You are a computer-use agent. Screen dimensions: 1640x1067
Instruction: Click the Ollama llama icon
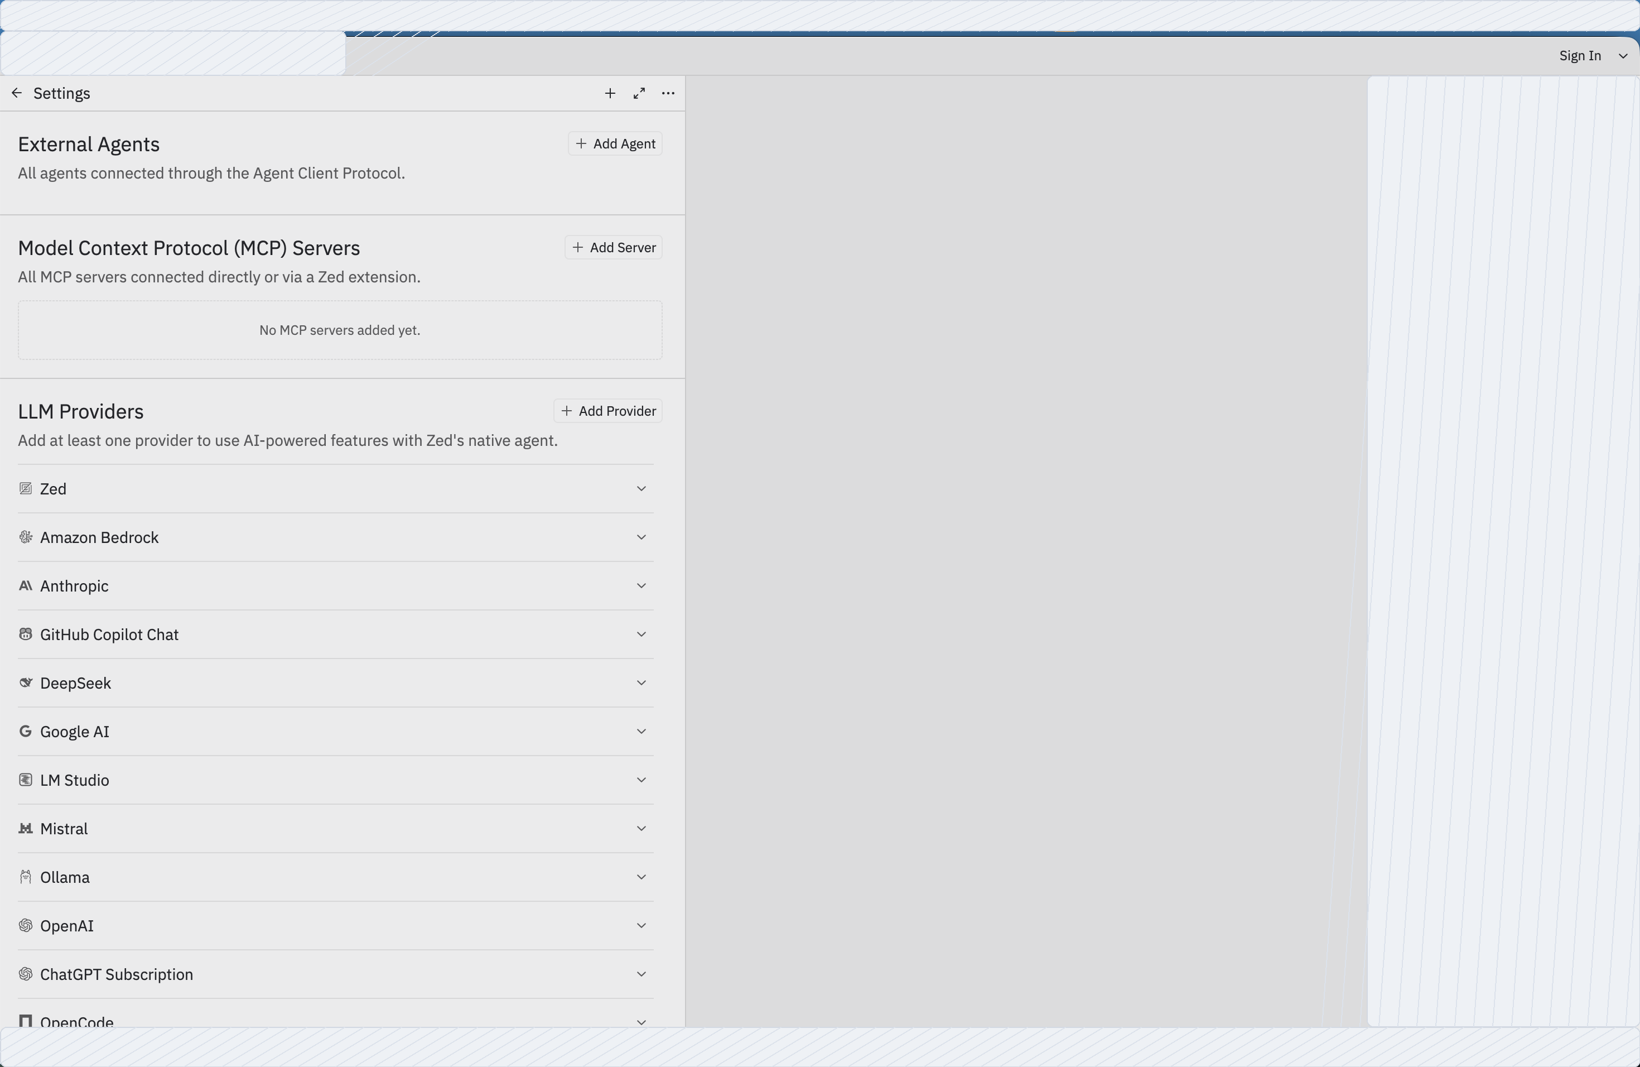point(26,877)
